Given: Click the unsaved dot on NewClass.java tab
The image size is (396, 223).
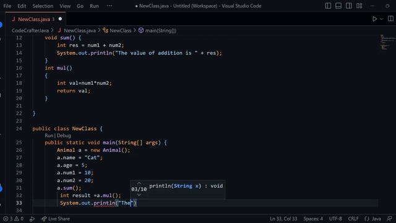Looking at the screenshot, I should click(x=60, y=19).
